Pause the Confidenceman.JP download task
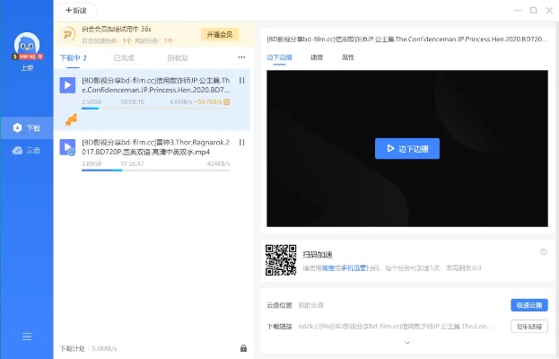 pos(242,81)
